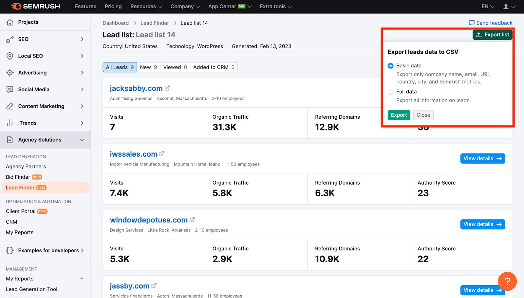Click the Close button in export panel
Image resolution: width=524 pixels, height=298 pixels.
click(423, 115)
